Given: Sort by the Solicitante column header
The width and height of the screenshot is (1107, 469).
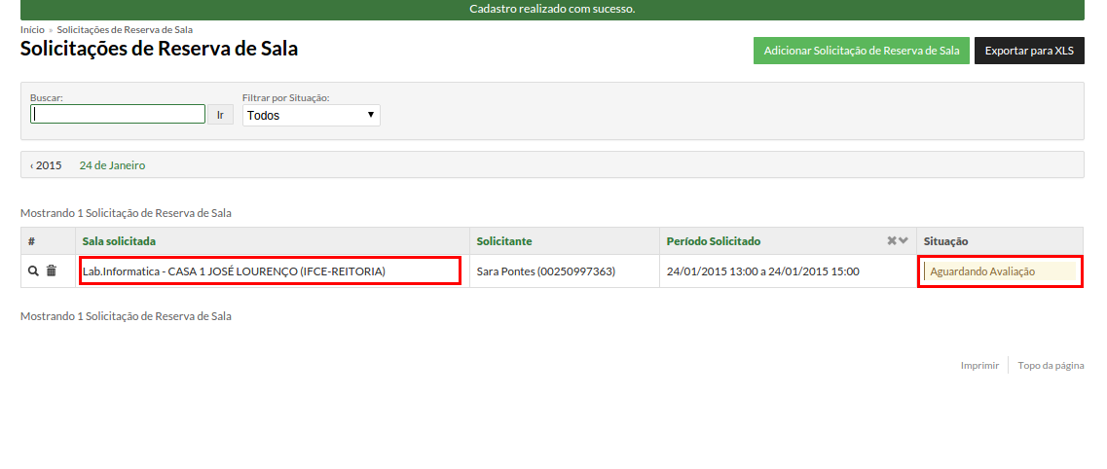Looking at the screenshot, I should coord(504,241).
